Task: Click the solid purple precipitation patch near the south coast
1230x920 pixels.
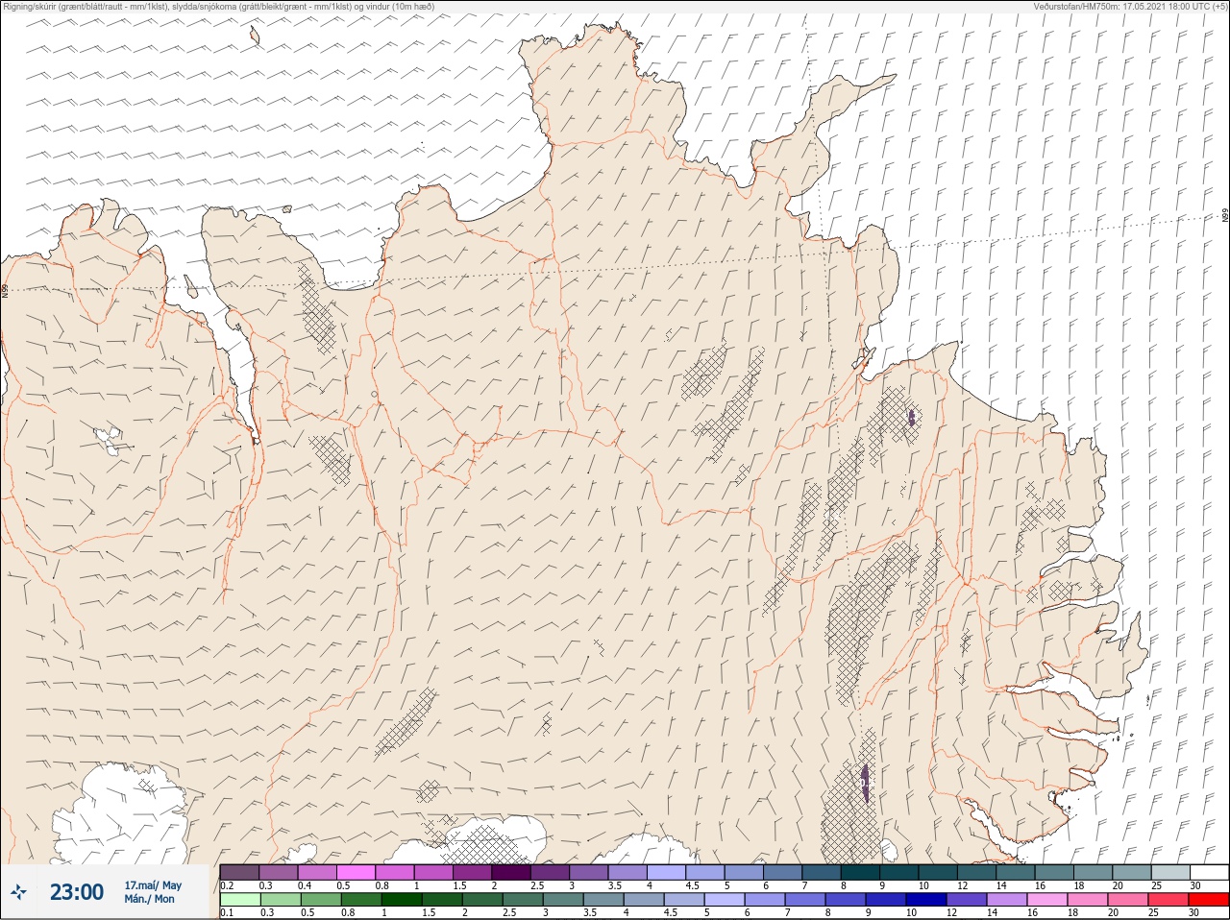Action: (865, 782)
